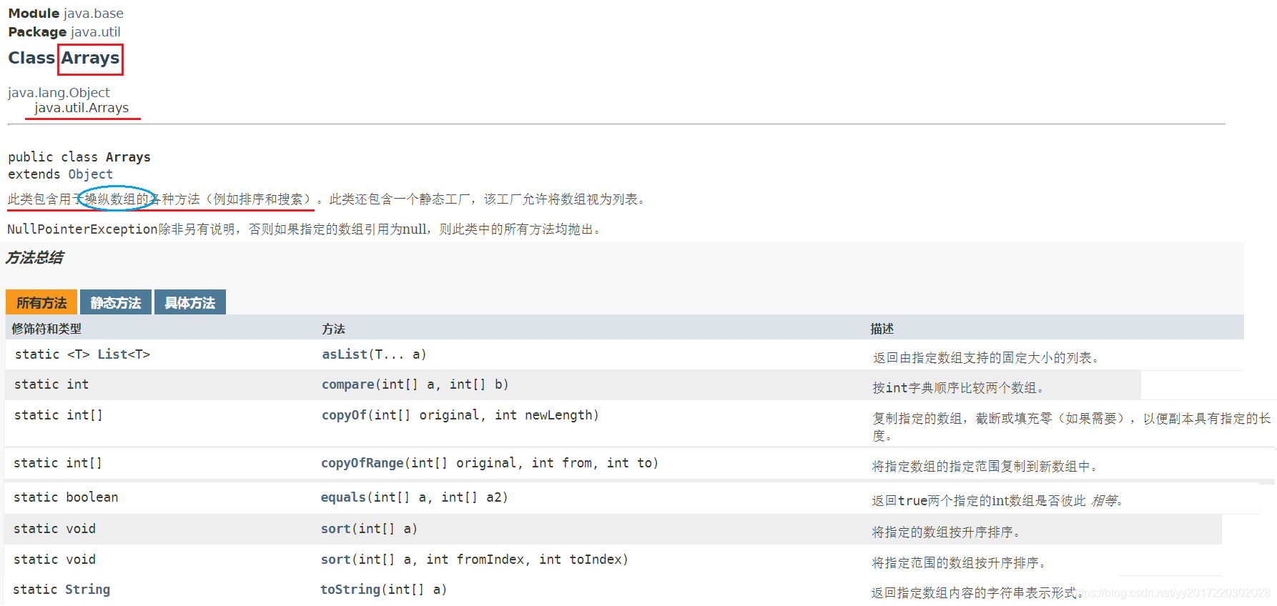Click the 'static boolean' modifier cell
The image size is (1277, 606).
coord(66,497)
